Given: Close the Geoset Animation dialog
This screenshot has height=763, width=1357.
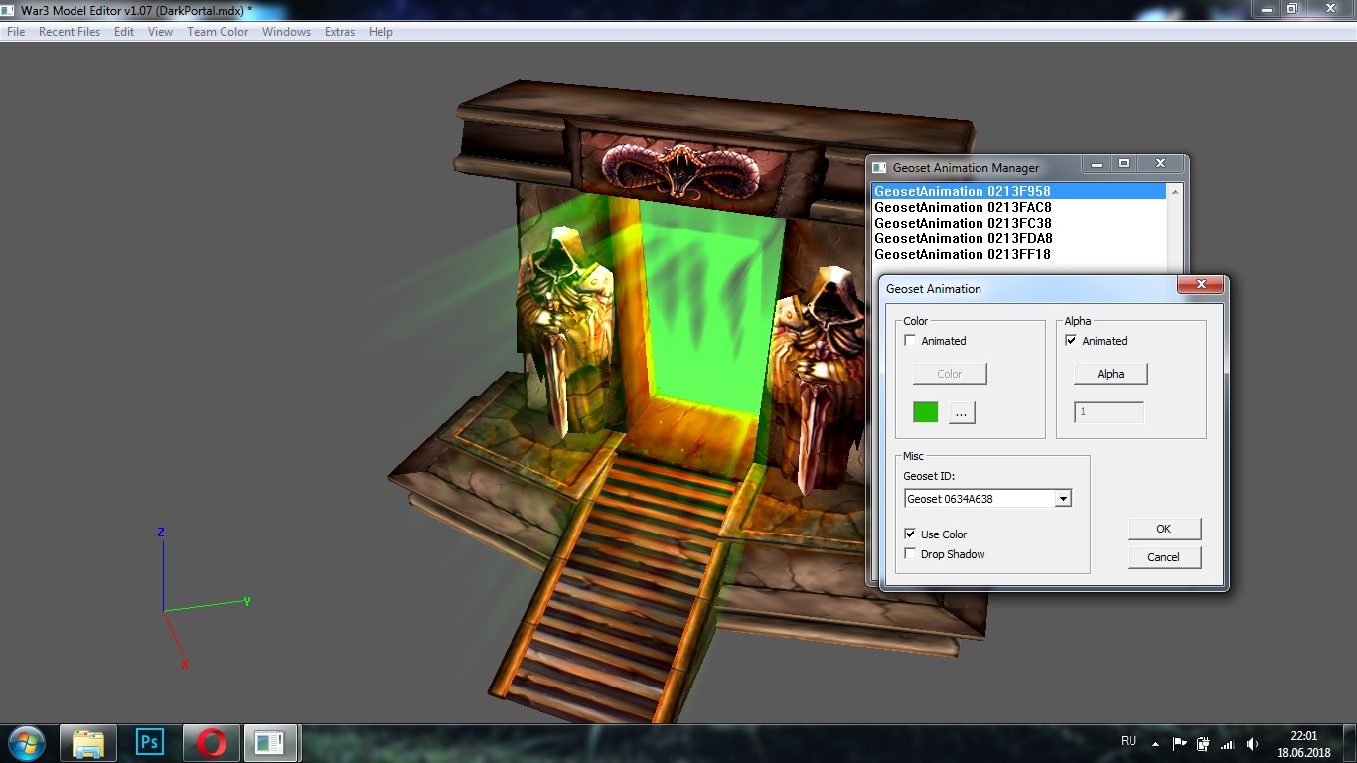Looking at the screenshot, I should click(1201, 285).
